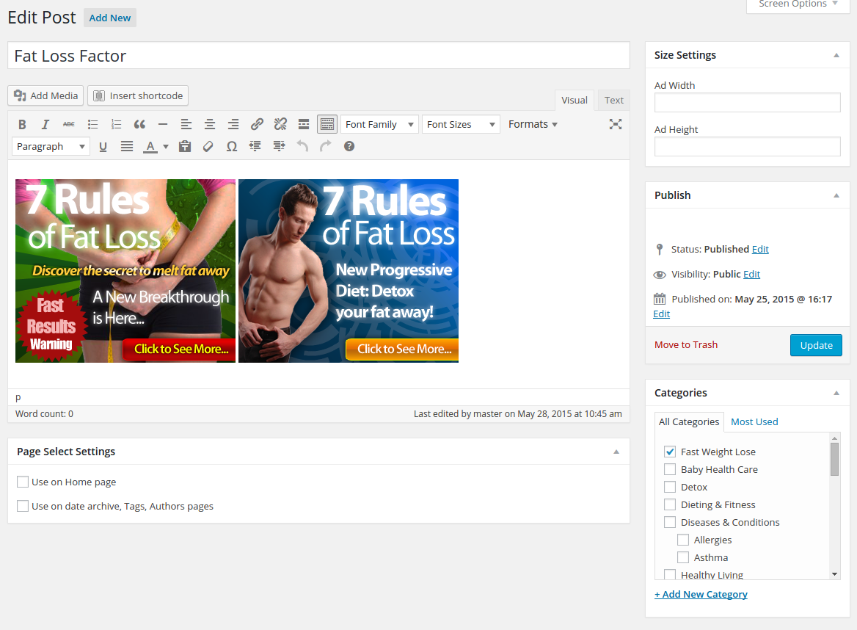This screenshot has width=857, height=630.
Task: Focus the Ad Width field
Action: [x=747, y=102]
